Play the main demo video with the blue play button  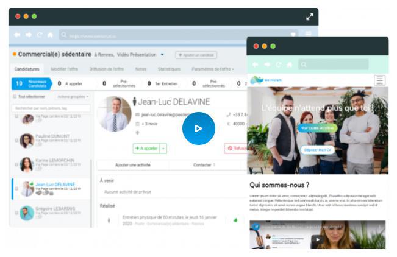(199, 128)
